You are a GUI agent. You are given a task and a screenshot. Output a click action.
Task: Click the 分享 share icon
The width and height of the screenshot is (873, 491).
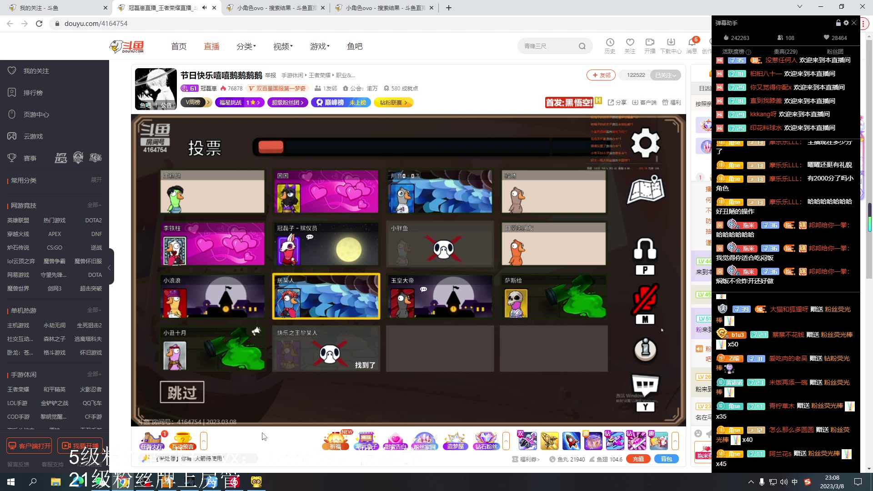[617, 103]
